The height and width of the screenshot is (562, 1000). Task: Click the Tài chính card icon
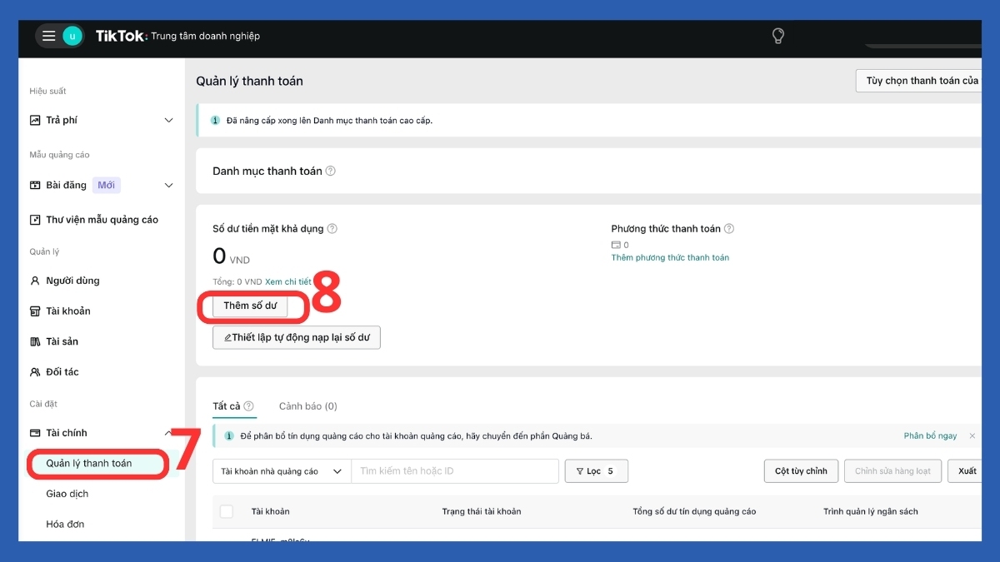(35, 433)
